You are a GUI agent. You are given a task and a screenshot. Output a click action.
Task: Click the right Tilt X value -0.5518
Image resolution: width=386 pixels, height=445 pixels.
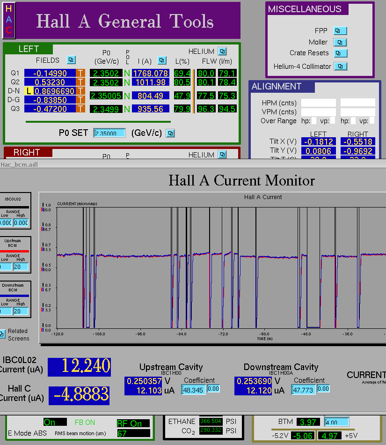[x=358, y=141]
